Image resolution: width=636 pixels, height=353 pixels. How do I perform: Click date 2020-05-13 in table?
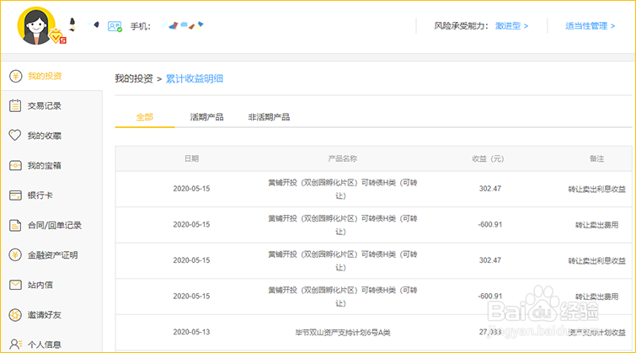(x=191, y=332)
